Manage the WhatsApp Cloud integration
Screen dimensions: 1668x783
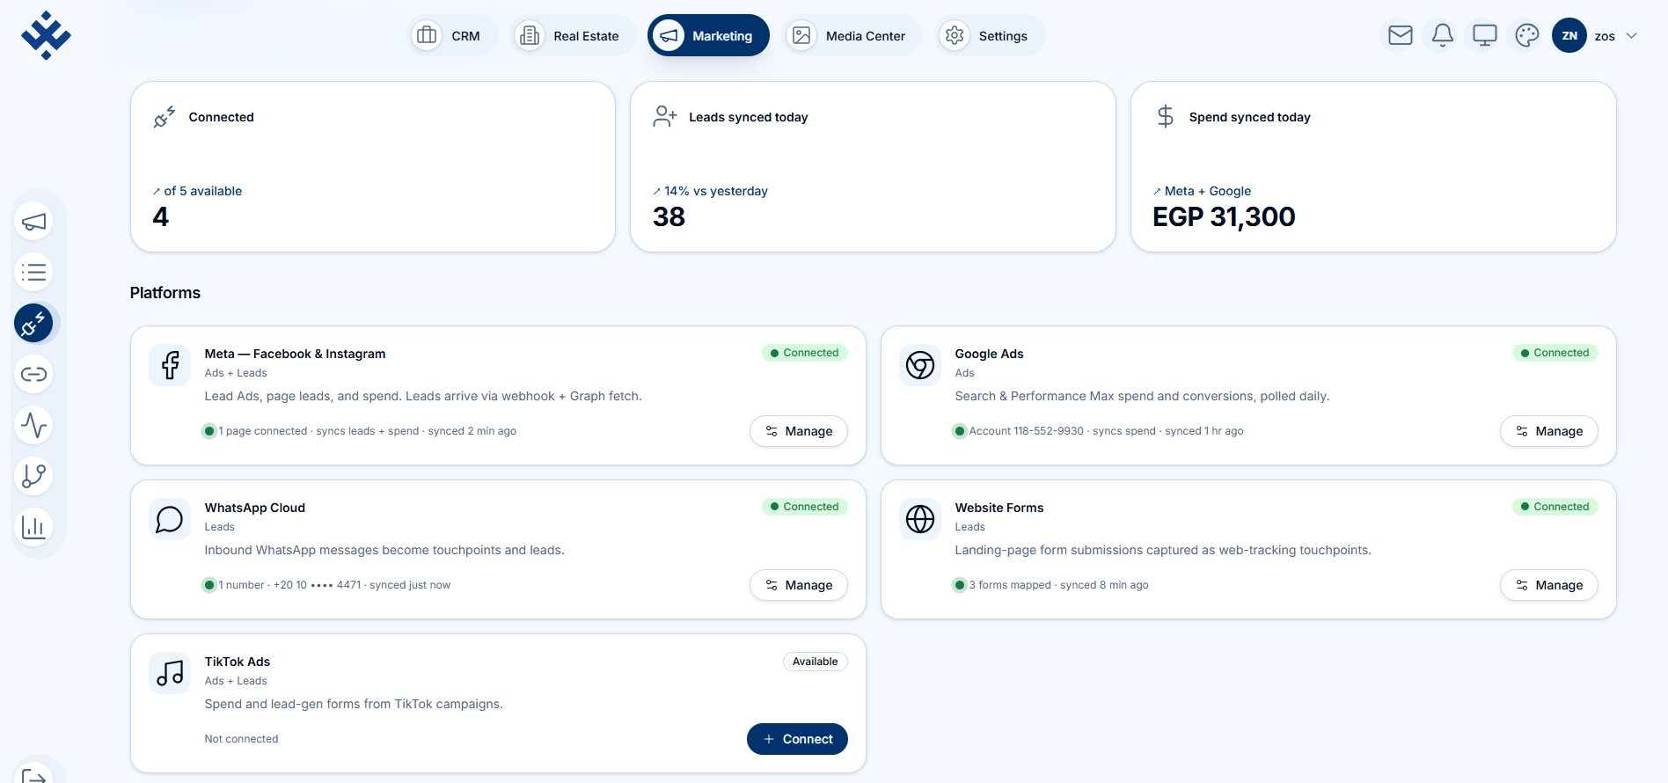pos(799,585)
